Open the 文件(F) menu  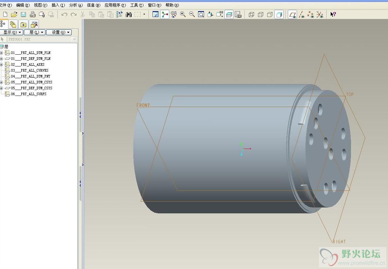point(6,5)
